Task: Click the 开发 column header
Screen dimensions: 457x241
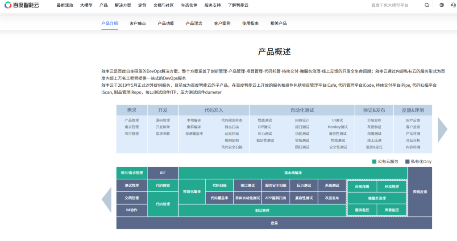Action: (162, 110)
